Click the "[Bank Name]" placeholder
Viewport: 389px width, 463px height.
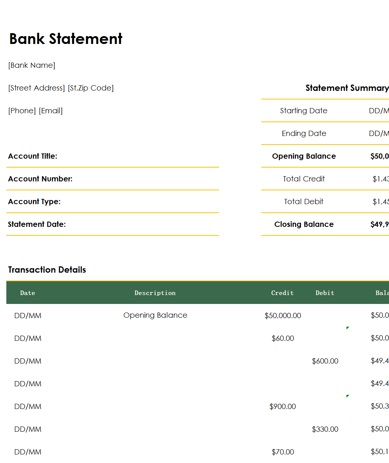(32, 65)
